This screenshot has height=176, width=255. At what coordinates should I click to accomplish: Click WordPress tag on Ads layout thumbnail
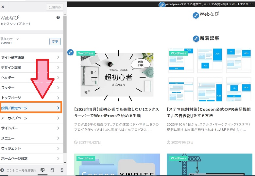(x=178, y=53)
